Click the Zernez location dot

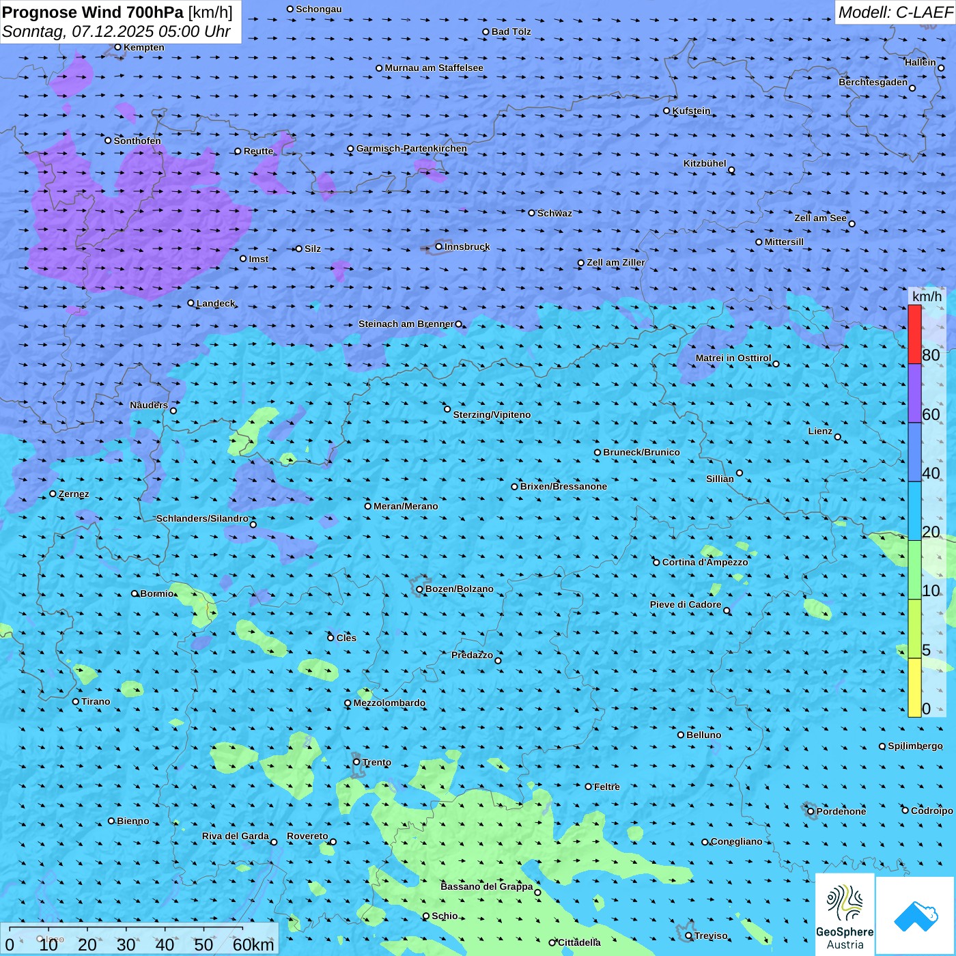[53, 494]
